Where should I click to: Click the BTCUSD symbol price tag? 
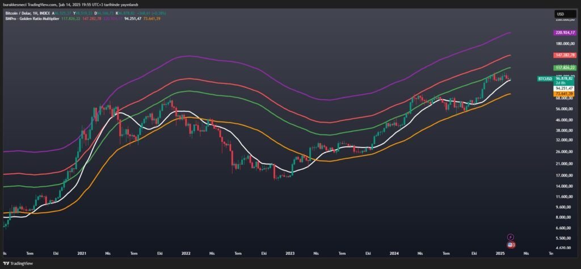545,78
